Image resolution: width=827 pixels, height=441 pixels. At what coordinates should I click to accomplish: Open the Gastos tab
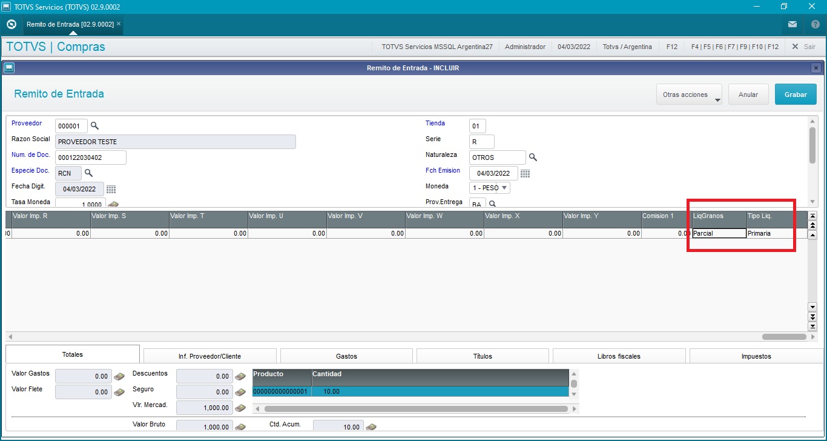pos(346,356)
